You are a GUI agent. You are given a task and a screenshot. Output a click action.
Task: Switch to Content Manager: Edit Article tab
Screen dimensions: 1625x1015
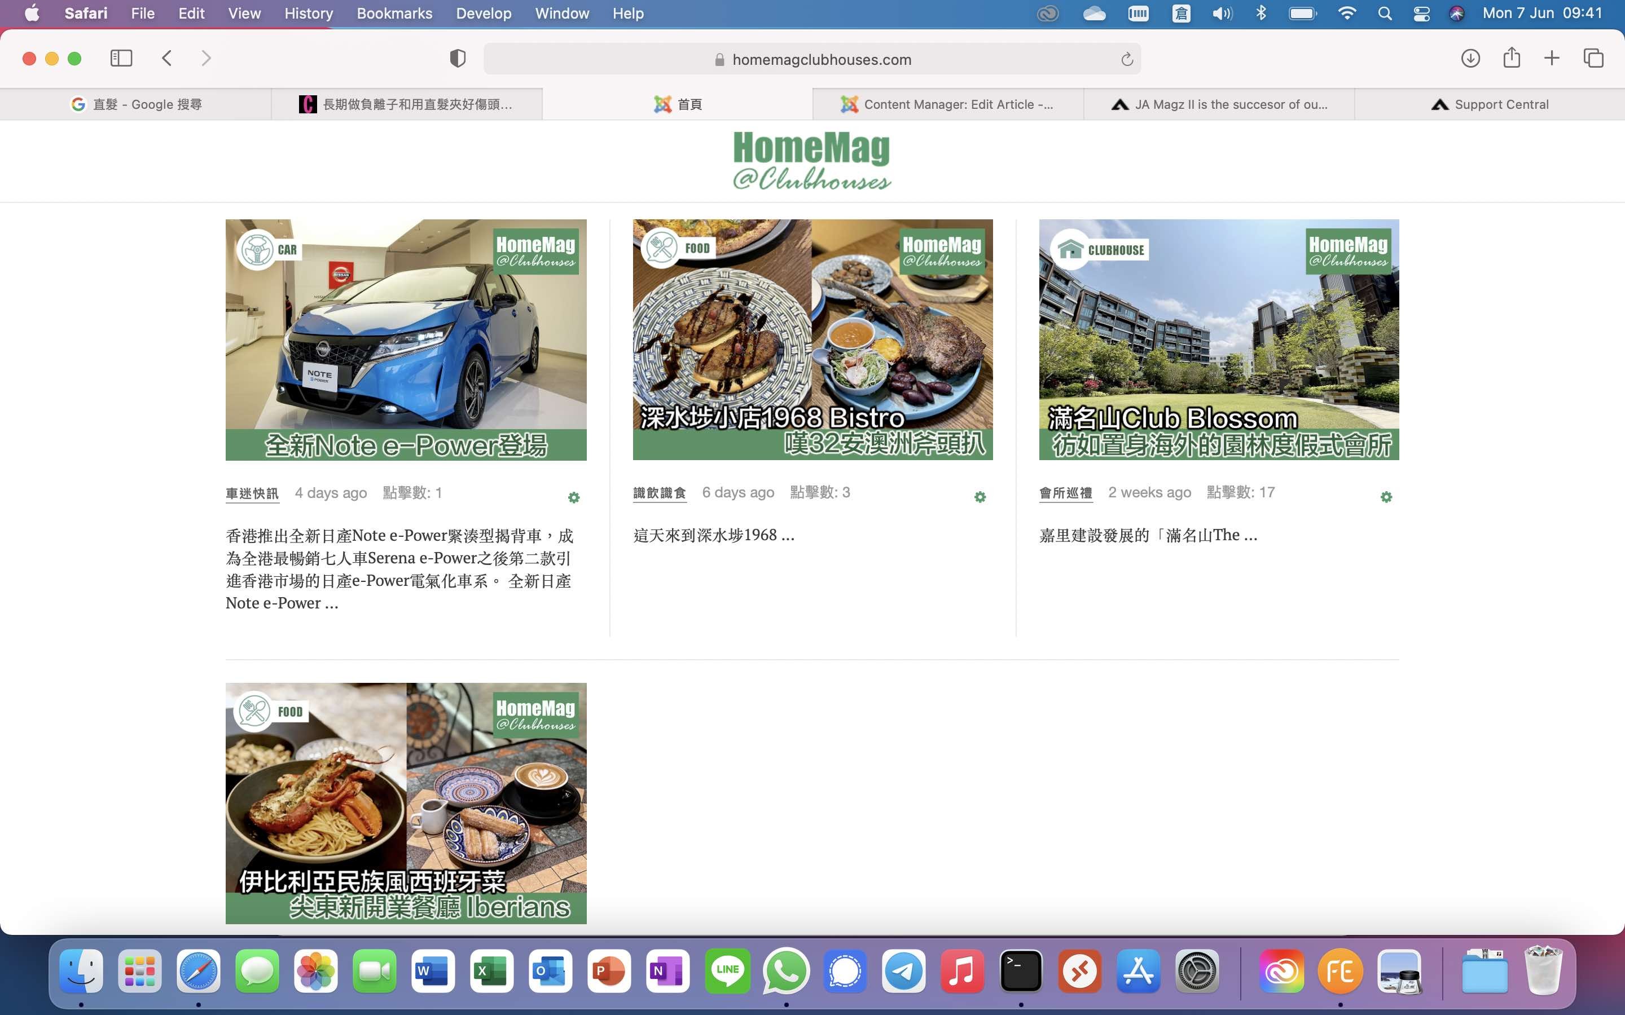(x=947, y=104)
